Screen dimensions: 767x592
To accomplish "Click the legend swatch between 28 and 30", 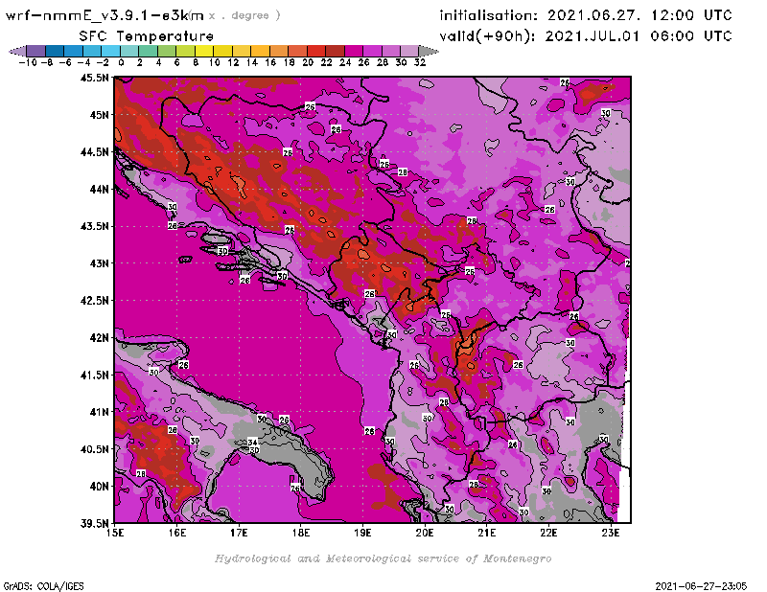I will click(x=391, y=51).
